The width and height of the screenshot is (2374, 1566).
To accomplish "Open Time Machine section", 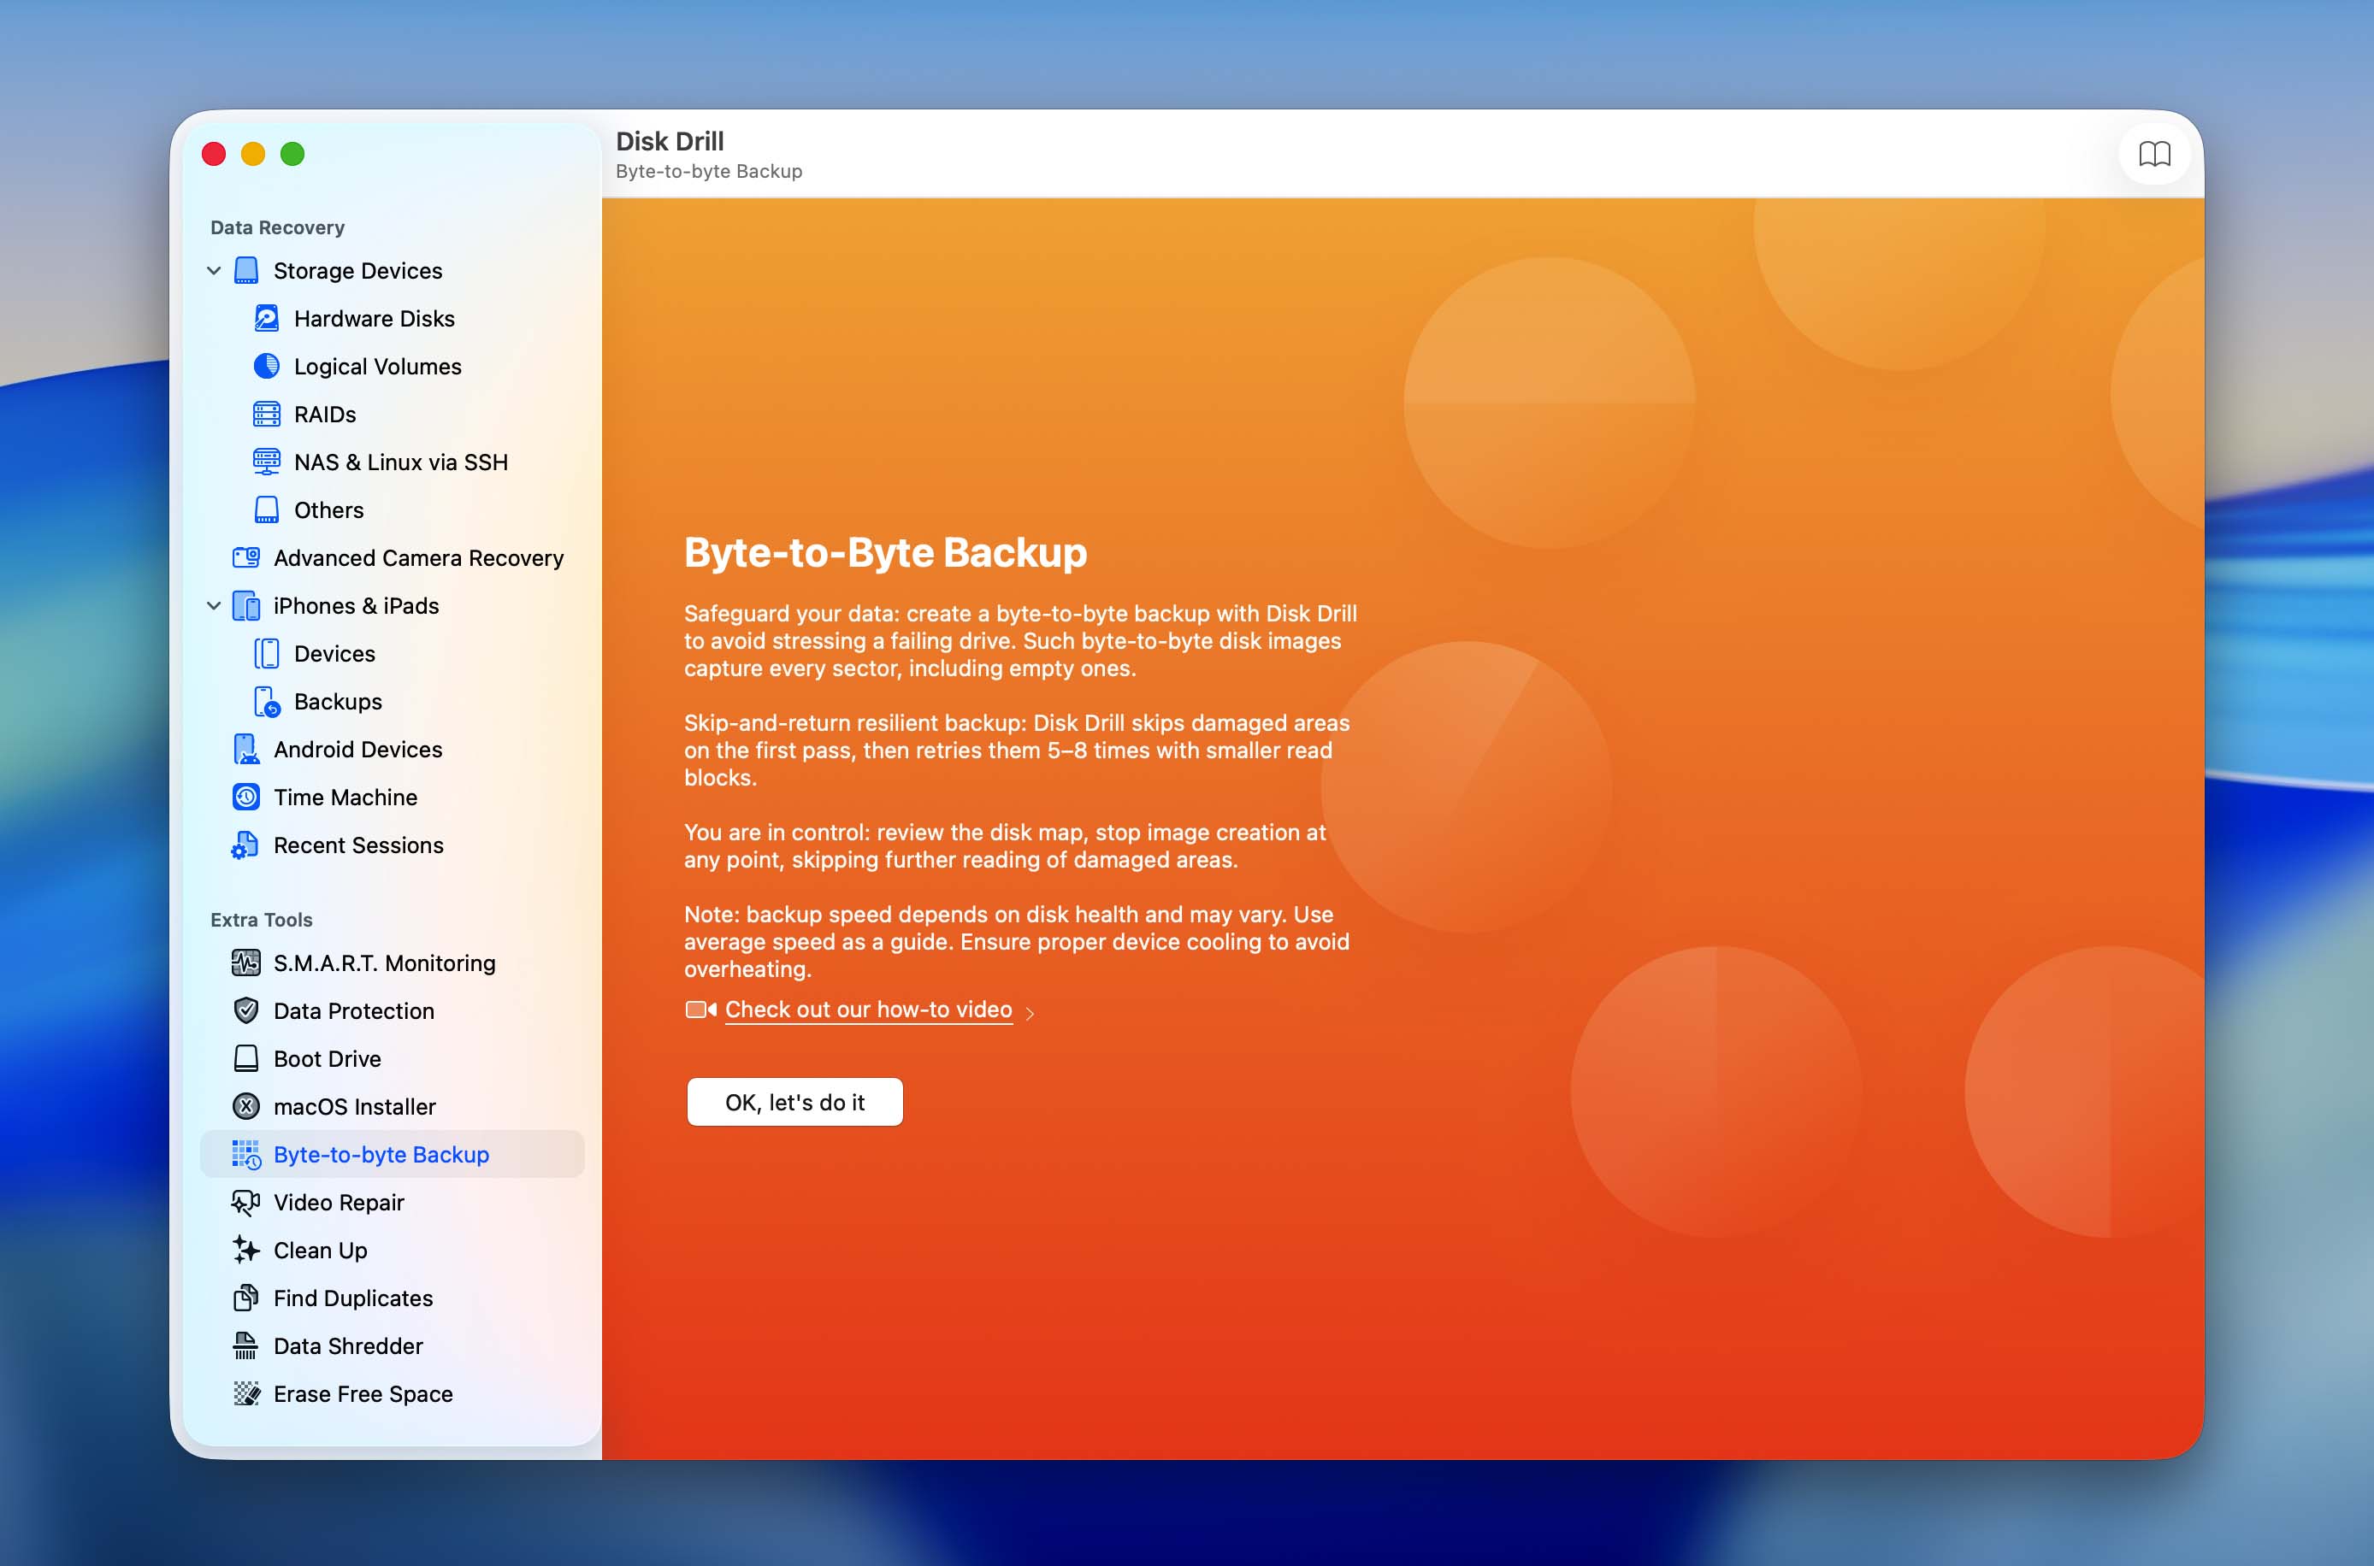I will click(x=393, y=798).
